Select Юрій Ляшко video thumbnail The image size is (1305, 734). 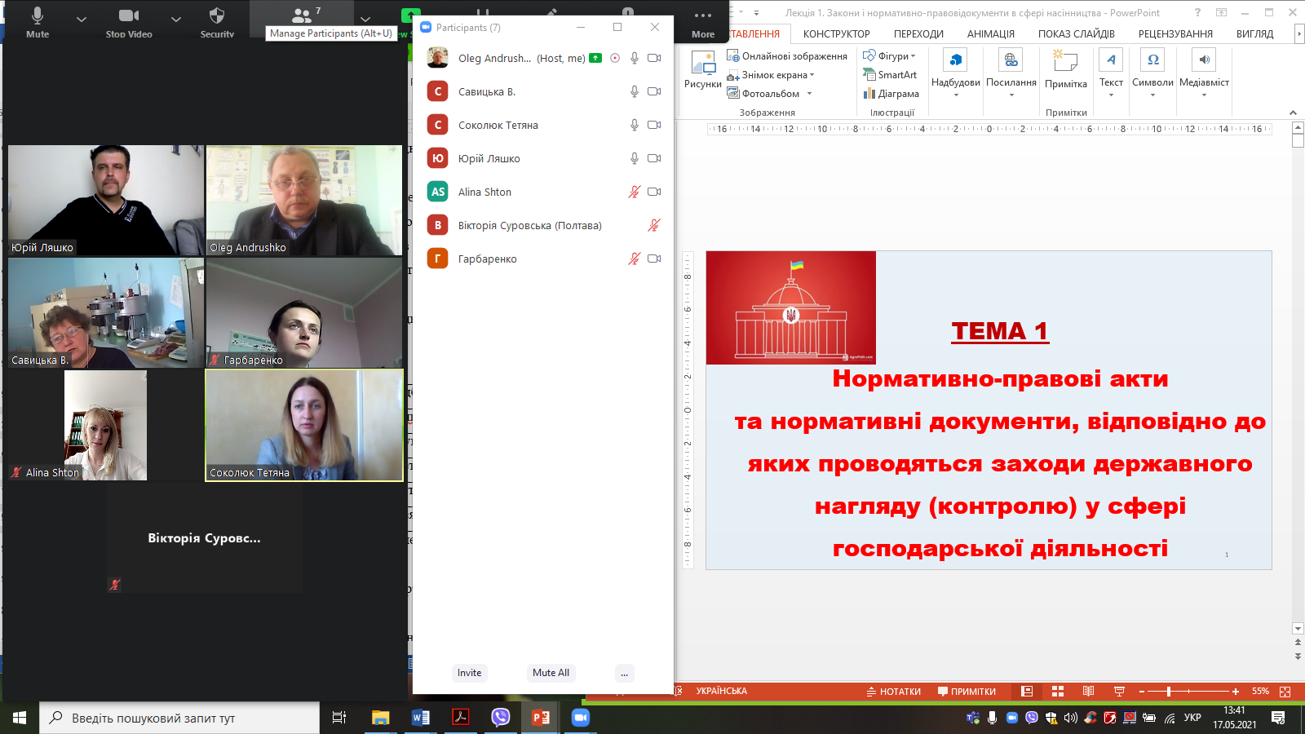click(x=106, y=201)
